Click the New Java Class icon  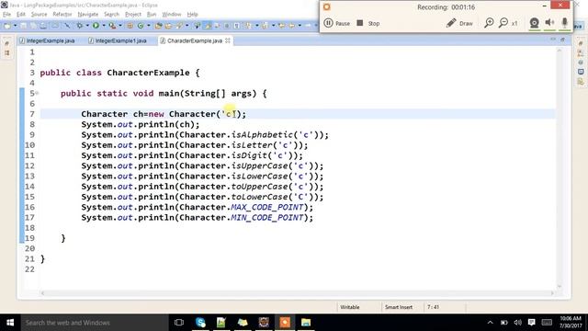pyautogui.click(x=141, y=26)
